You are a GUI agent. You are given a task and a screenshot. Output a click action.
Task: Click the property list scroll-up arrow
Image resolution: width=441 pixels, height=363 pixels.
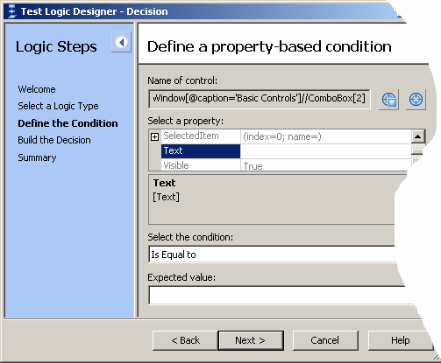click(418, 136)
